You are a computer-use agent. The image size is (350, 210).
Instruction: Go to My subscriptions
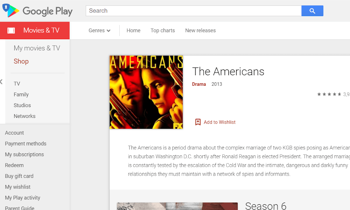24,154
